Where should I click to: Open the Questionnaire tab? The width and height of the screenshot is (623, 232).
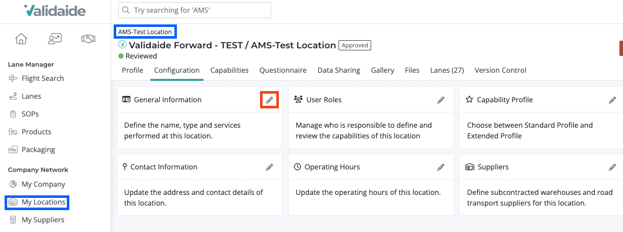(x=283, y=70)
